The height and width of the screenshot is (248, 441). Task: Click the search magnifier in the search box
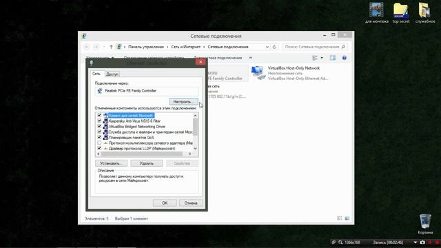[343, 47]
